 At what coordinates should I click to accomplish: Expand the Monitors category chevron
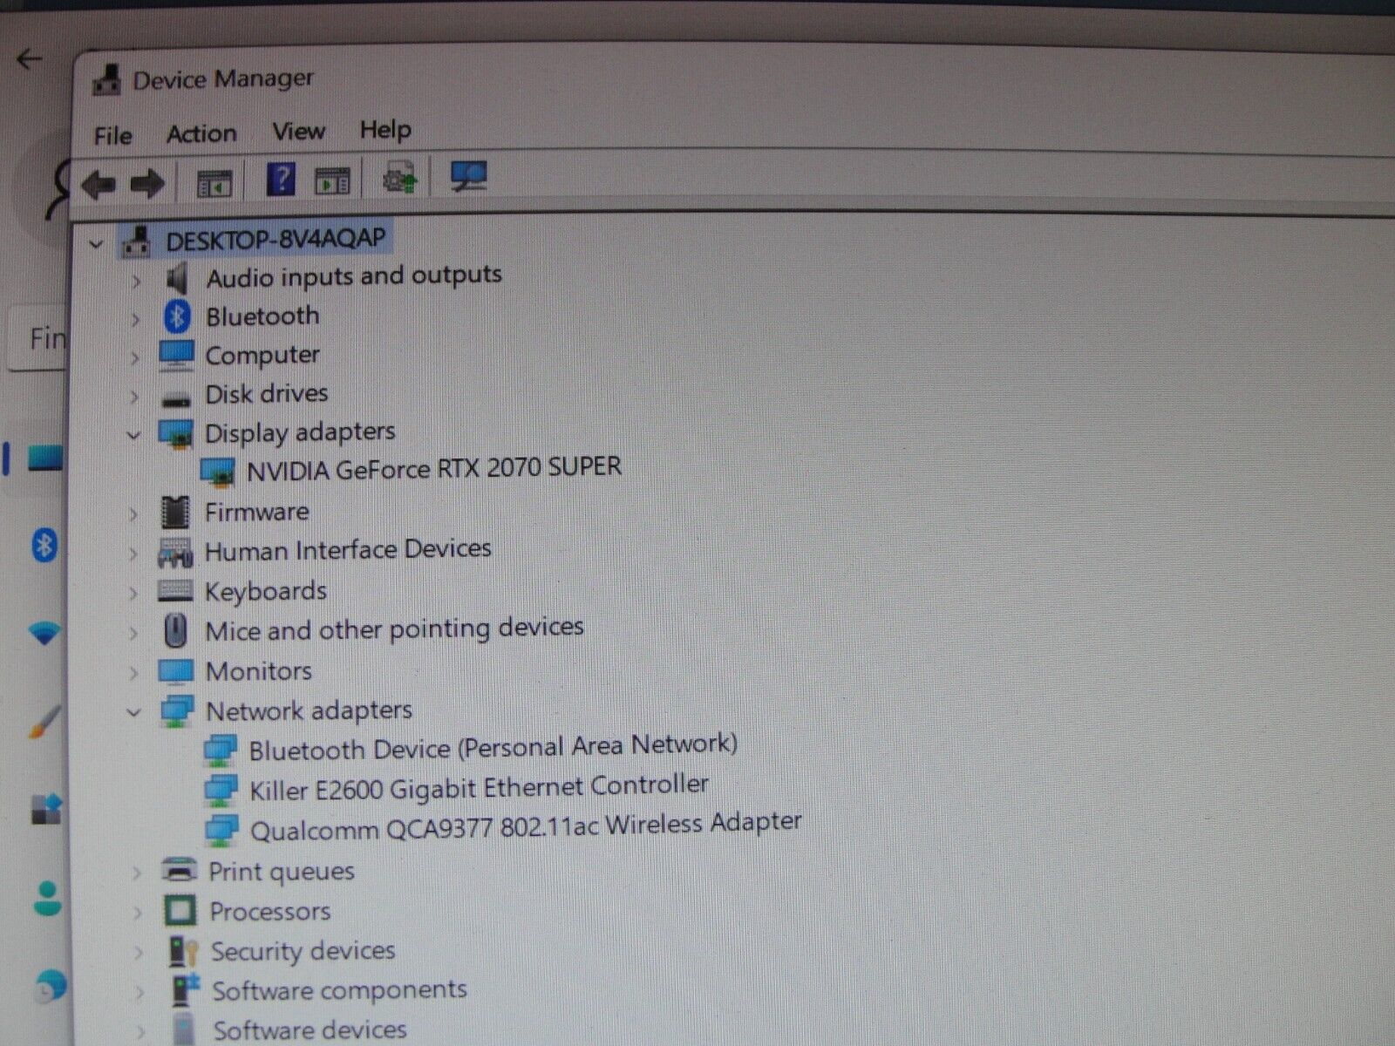click(x=133, y=673)
